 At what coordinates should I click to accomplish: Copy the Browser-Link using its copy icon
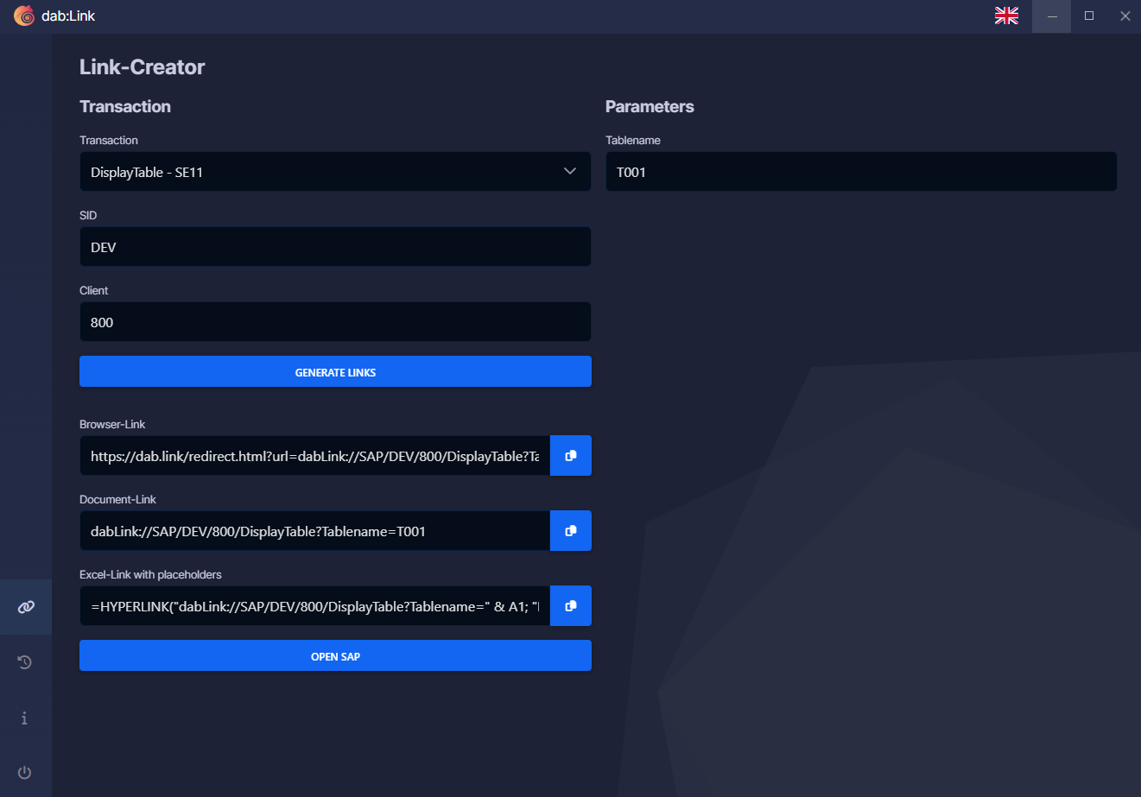click(571, 455)
